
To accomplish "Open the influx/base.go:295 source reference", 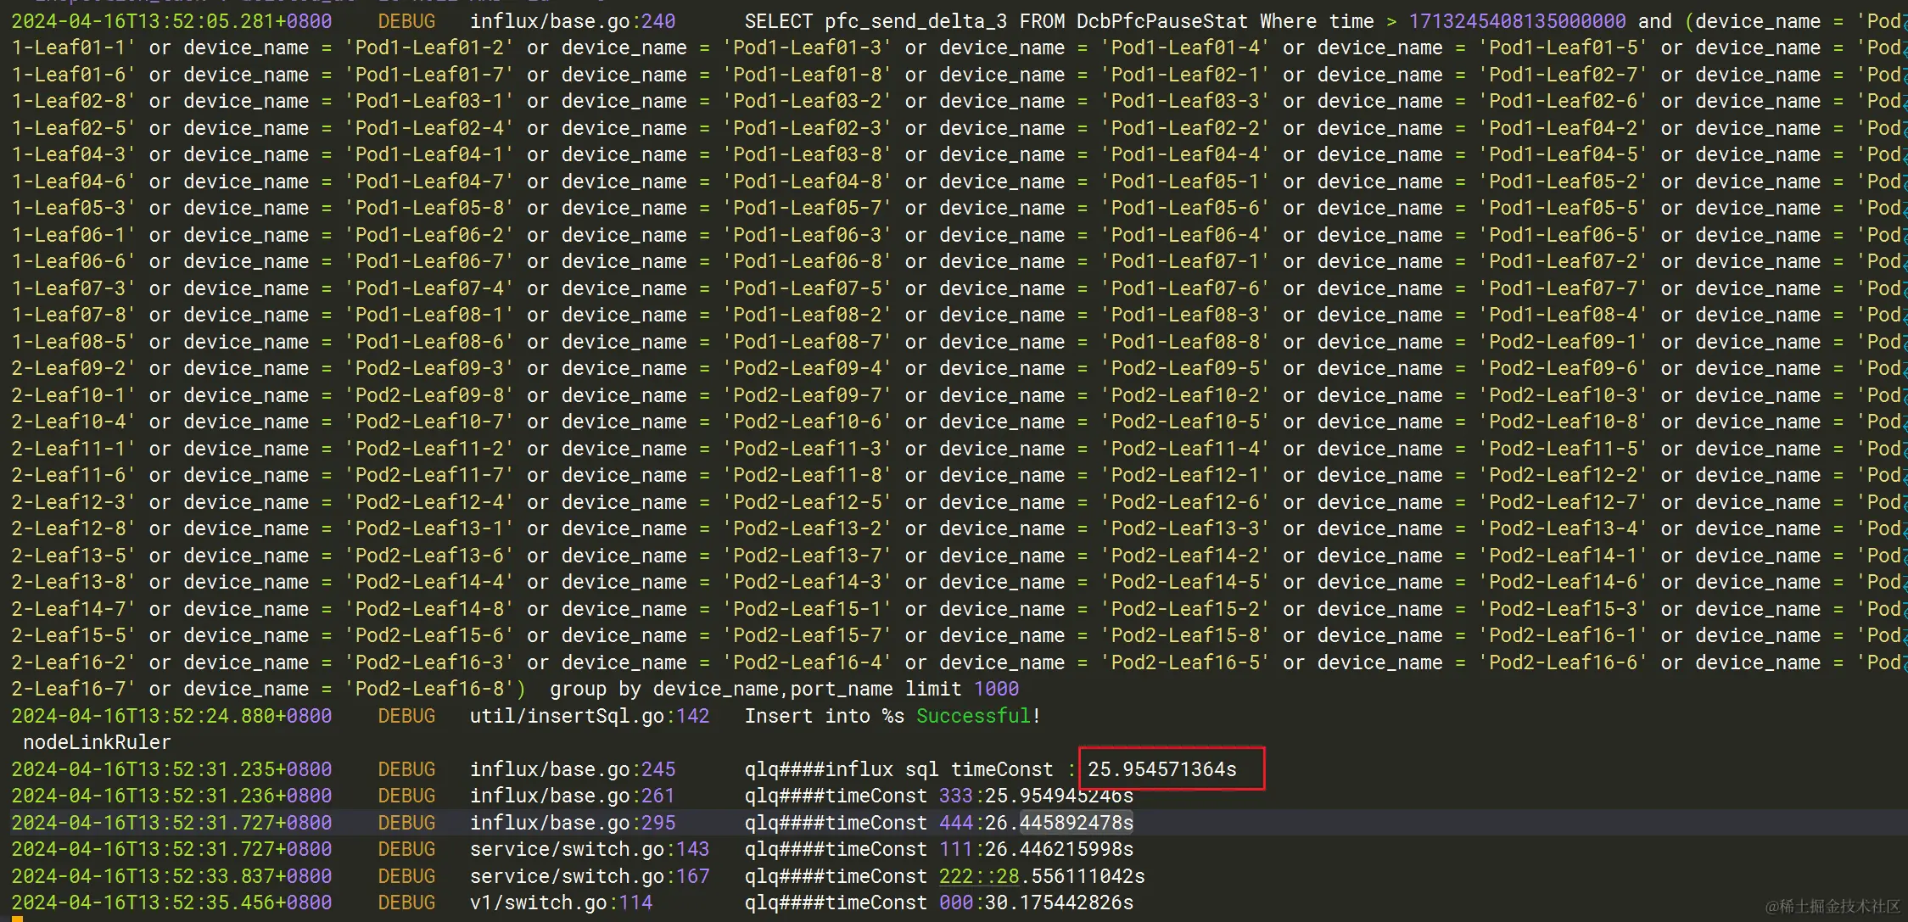I will [x=572, y=823].
